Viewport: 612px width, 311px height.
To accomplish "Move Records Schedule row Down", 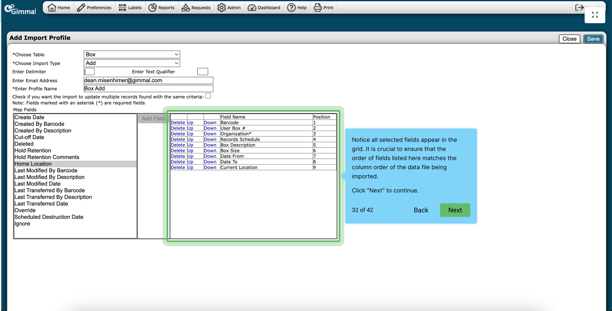I will click(x=210, y=140).
